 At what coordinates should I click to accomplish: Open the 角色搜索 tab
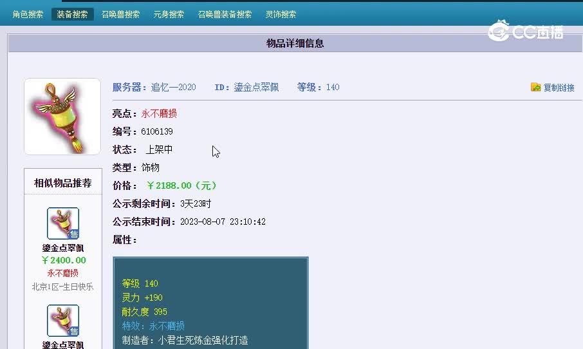[x=28, y=15]
